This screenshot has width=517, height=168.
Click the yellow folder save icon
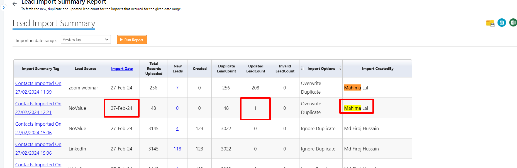490,23
